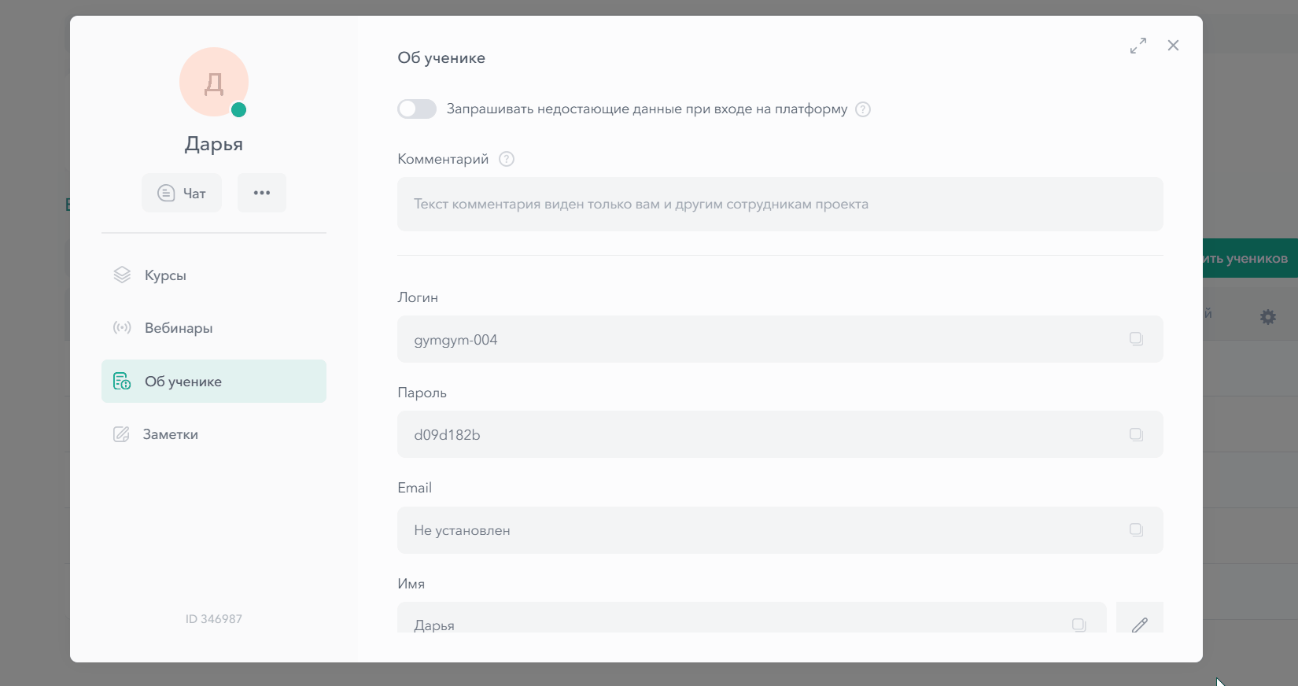Copy the name Дарья field value
This screenshot has height=686, width=1298.
pos(1079,625)
